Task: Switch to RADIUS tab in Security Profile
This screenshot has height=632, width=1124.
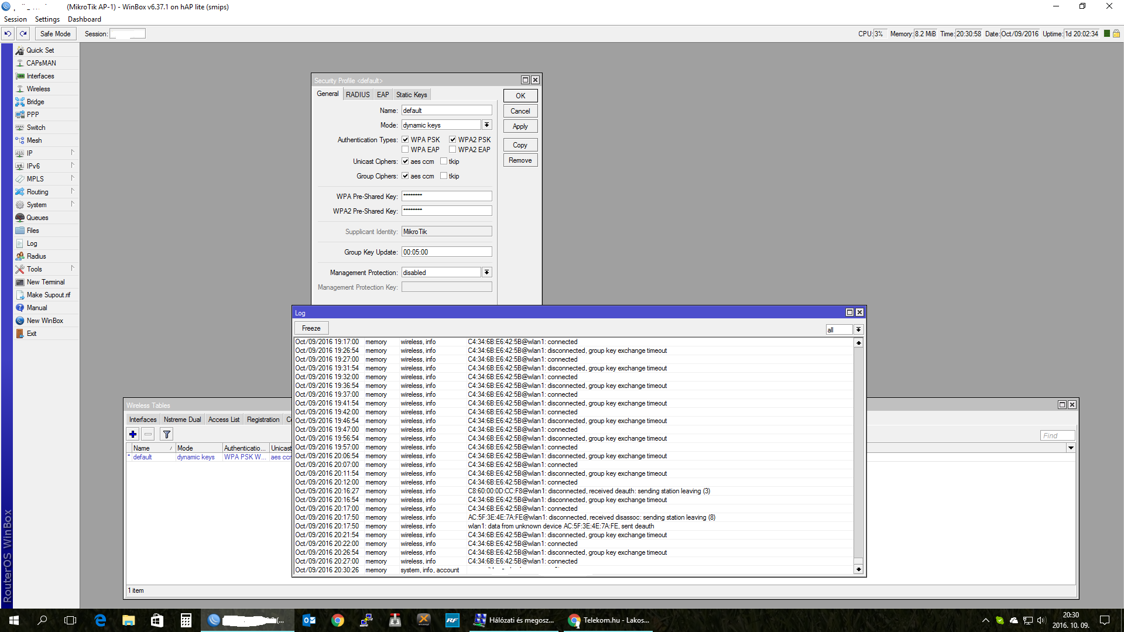Action: click(x=358, y=95)
